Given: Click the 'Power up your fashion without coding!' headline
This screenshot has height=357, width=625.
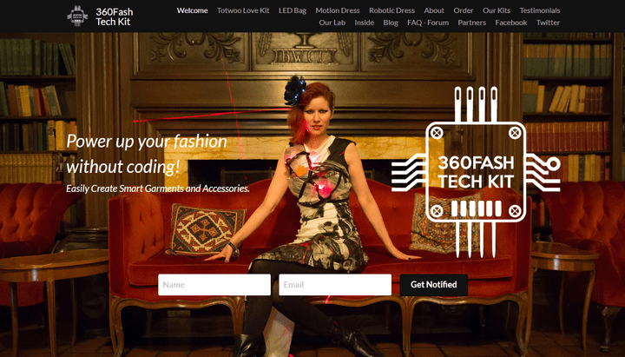Looking at the screenshot, I should click(147, 154).
